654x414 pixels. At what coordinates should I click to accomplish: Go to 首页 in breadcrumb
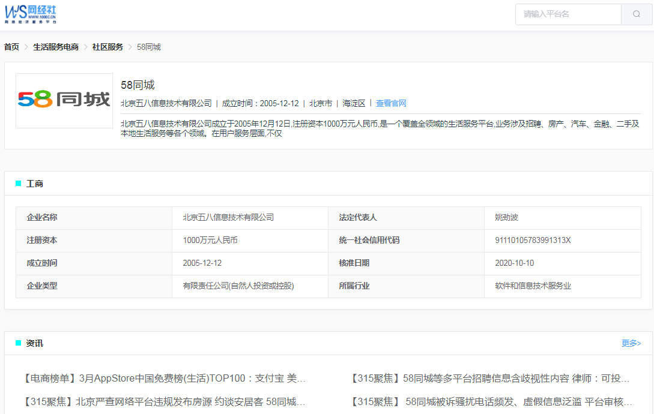tap(11, 47)
